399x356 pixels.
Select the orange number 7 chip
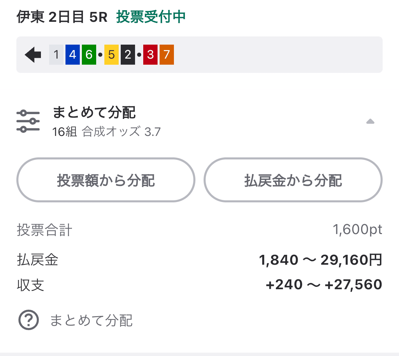click(x=166, y=55)
